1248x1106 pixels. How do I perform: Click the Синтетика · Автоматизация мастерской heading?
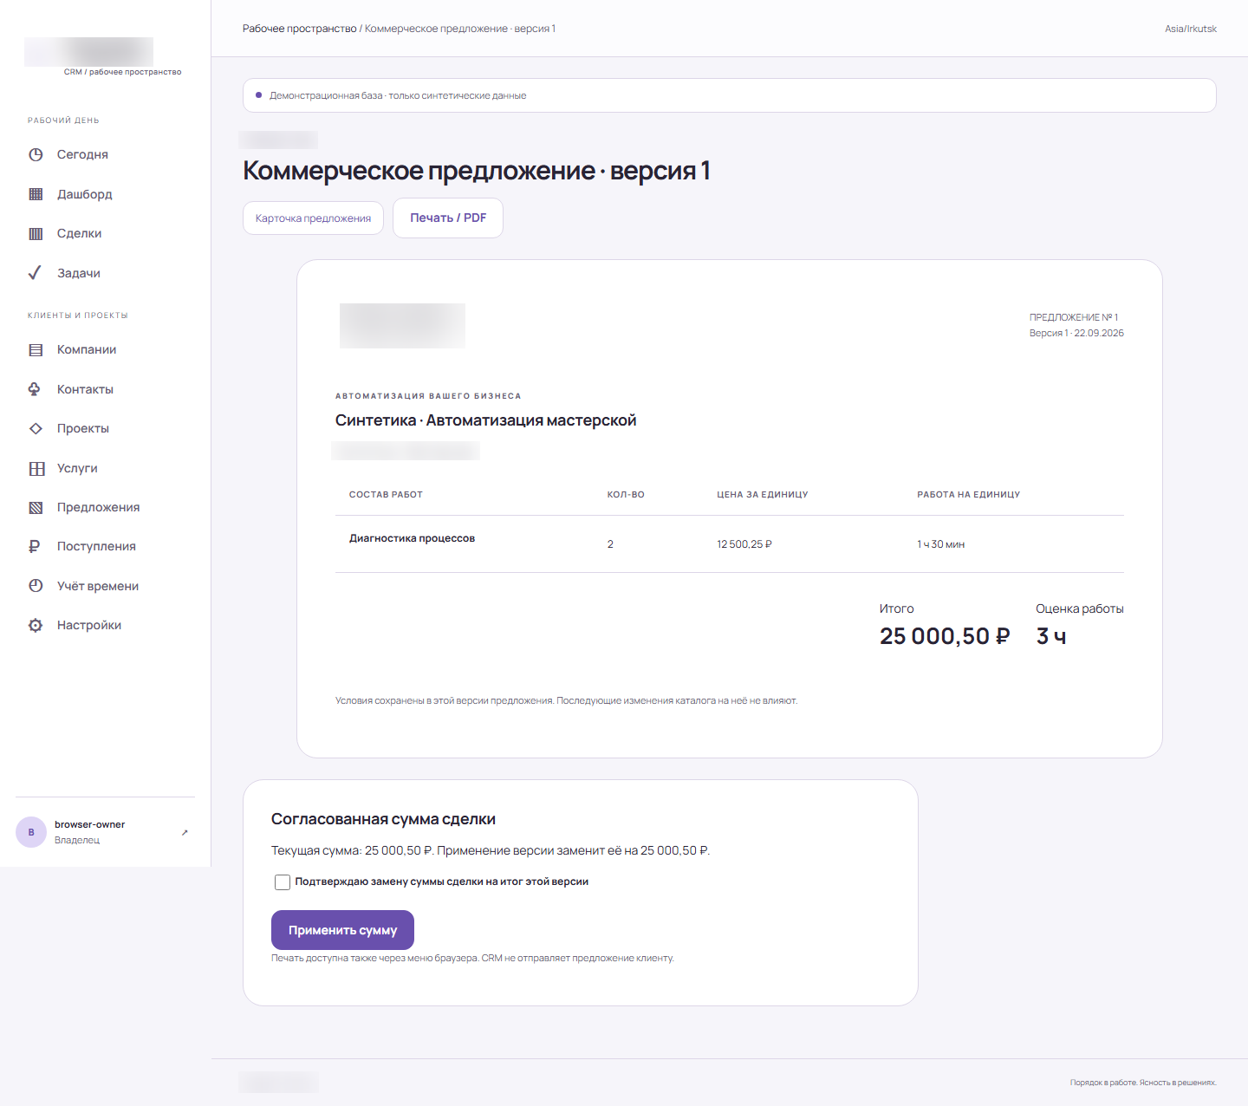pos(485,420)
